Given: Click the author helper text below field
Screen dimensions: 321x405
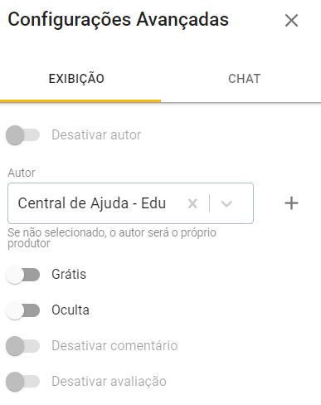Looking at the screenshot, I should (112, 238).
